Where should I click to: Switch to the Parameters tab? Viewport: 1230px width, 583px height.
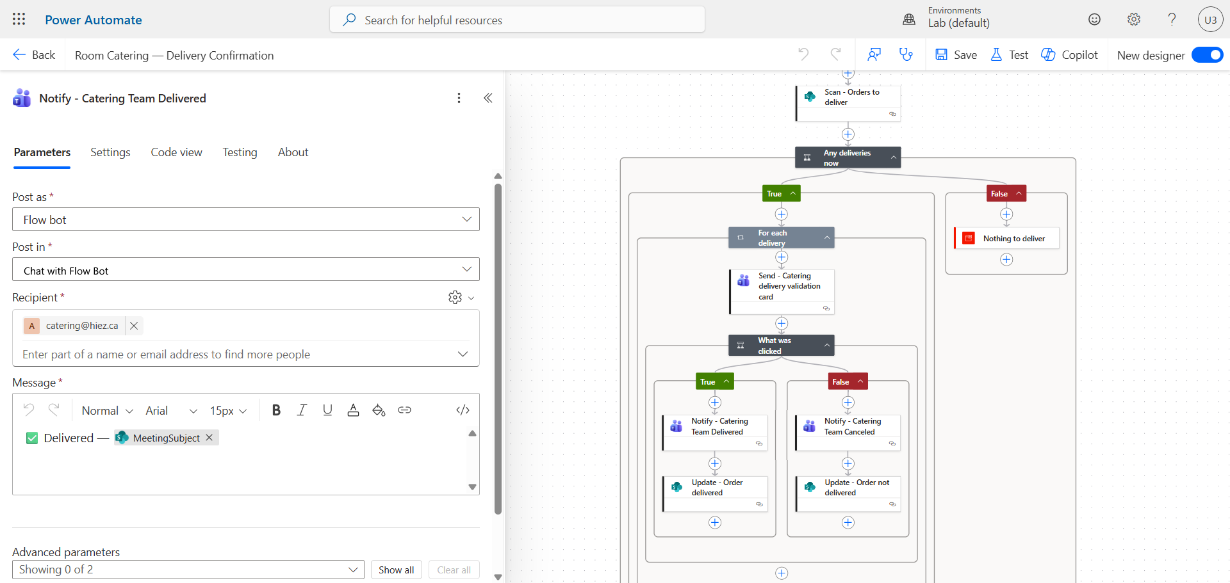(x=42, y=152)
